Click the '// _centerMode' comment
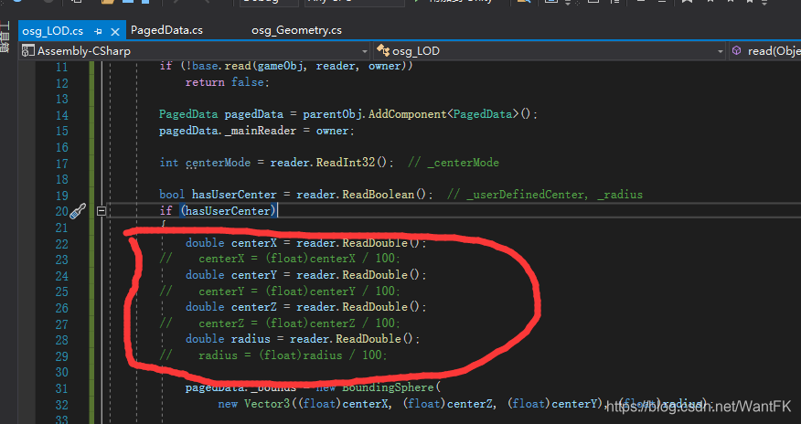The image size is (801, 424). click(x=454, y=163)
